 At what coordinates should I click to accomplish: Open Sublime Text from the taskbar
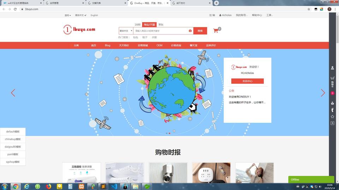(103, 186)
